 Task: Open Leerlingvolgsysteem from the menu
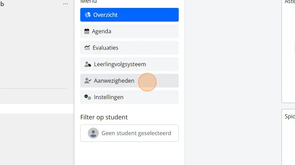[129, 64]
